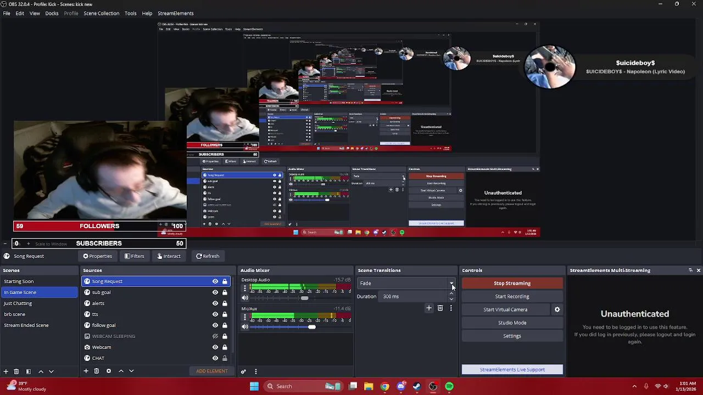Add a scene transition with plus icon
The image size is (703, 395).
(x=429, y=308)
